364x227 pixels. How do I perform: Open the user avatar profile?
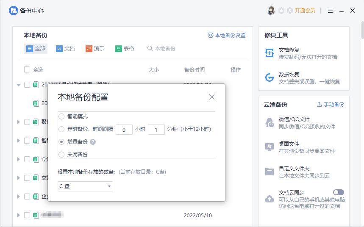[x=271, y=11]
